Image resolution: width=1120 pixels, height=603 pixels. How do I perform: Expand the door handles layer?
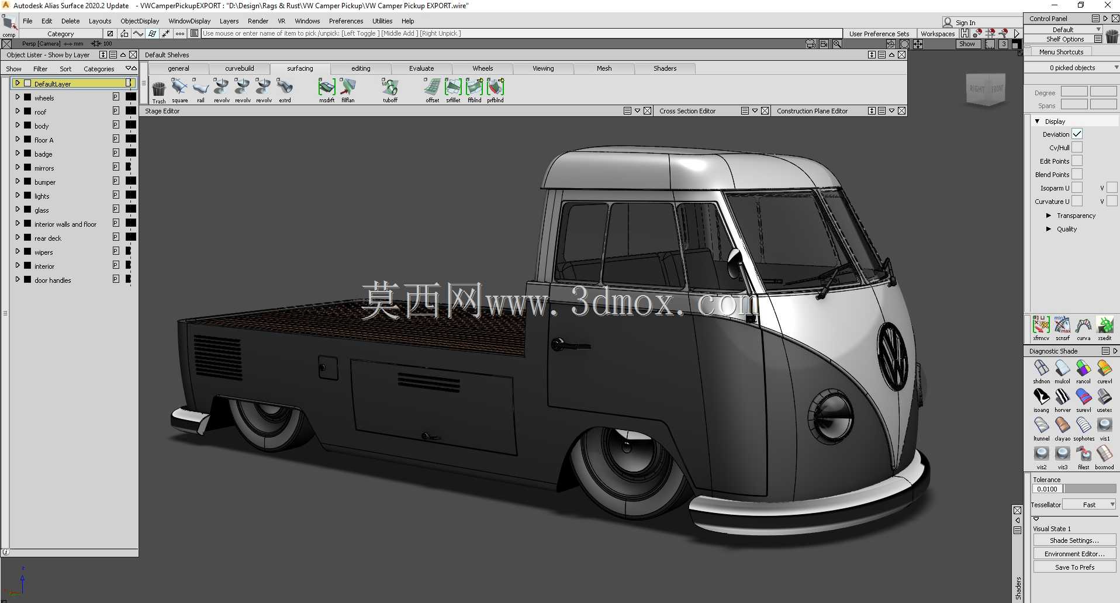pos(18,279)
